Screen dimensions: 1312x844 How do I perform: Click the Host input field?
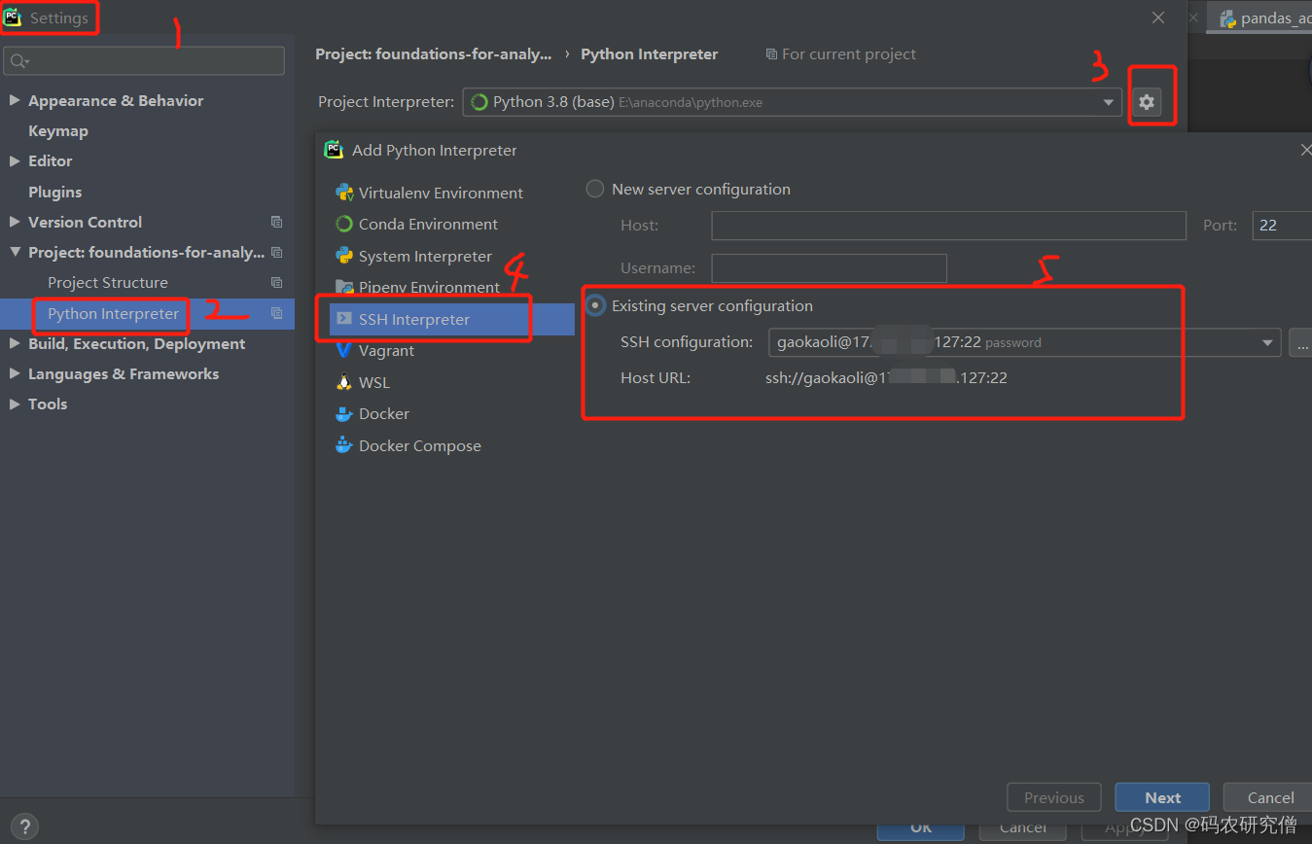pos(948,225)
